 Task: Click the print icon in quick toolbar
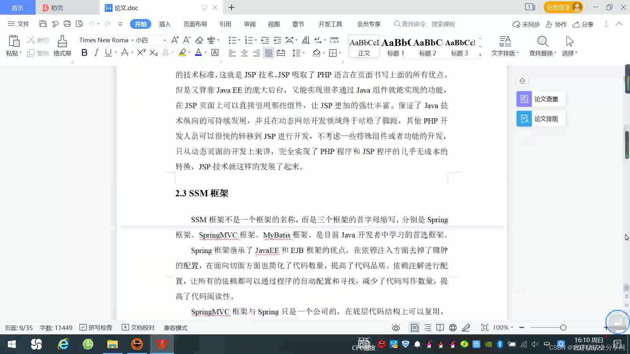coord(67,24)
